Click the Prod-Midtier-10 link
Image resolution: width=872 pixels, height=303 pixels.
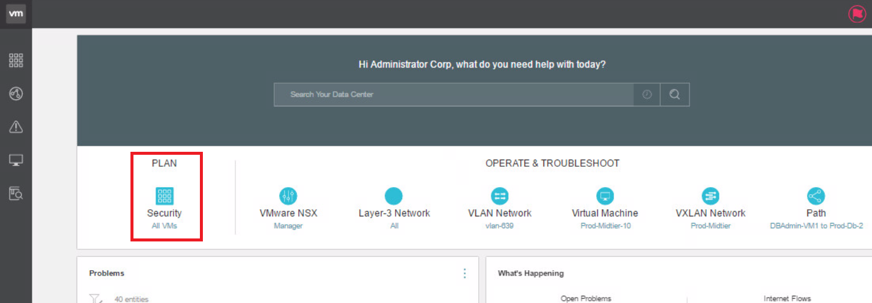(x=605, y=226)
